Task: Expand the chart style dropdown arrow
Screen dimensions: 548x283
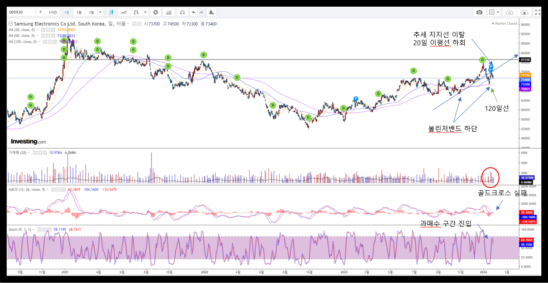Action: [x=145, y=12]
